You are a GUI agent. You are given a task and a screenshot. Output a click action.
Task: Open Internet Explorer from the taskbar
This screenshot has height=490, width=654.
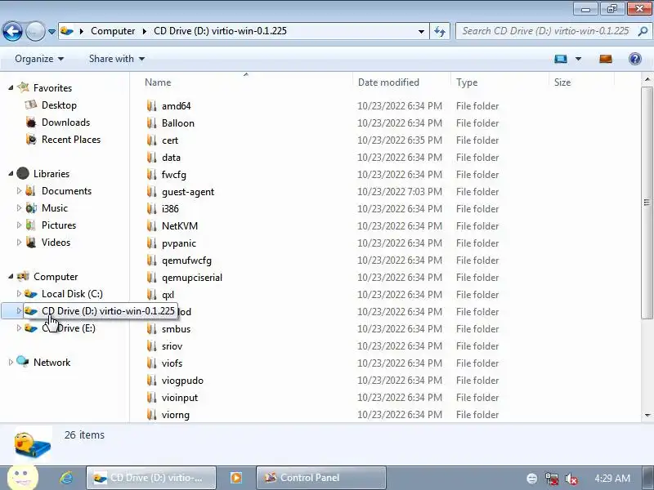coord(66,478)
